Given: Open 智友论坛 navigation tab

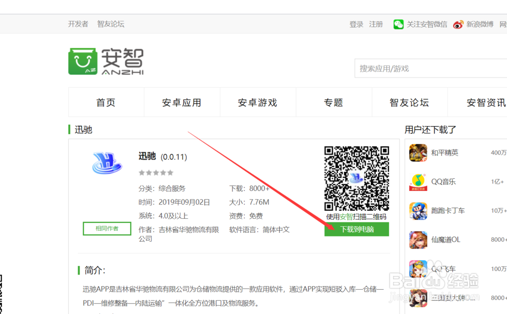Looking at the screenshot, I should 410,102.
